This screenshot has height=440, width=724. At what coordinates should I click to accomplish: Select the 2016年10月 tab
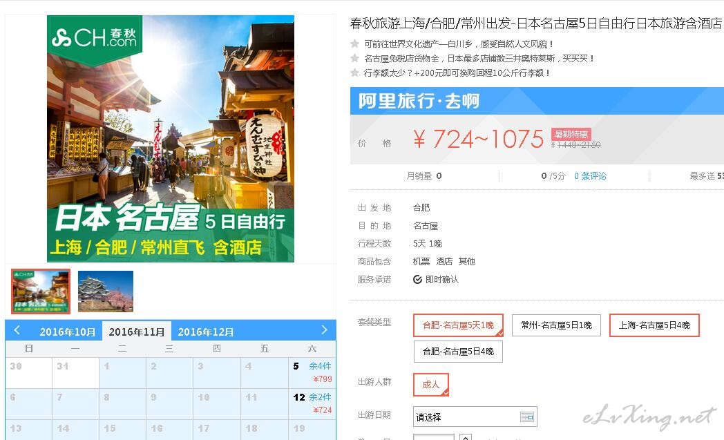(68, 332)
